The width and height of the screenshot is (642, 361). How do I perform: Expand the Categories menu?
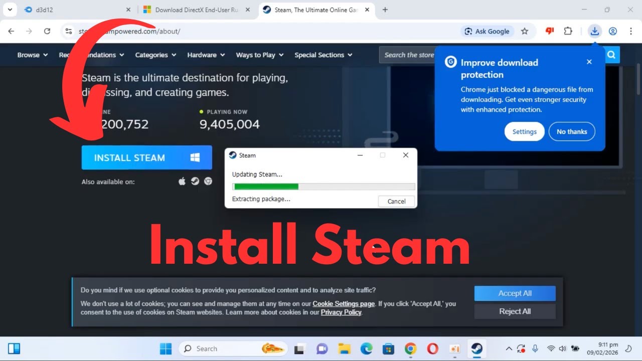coord(156,55)
